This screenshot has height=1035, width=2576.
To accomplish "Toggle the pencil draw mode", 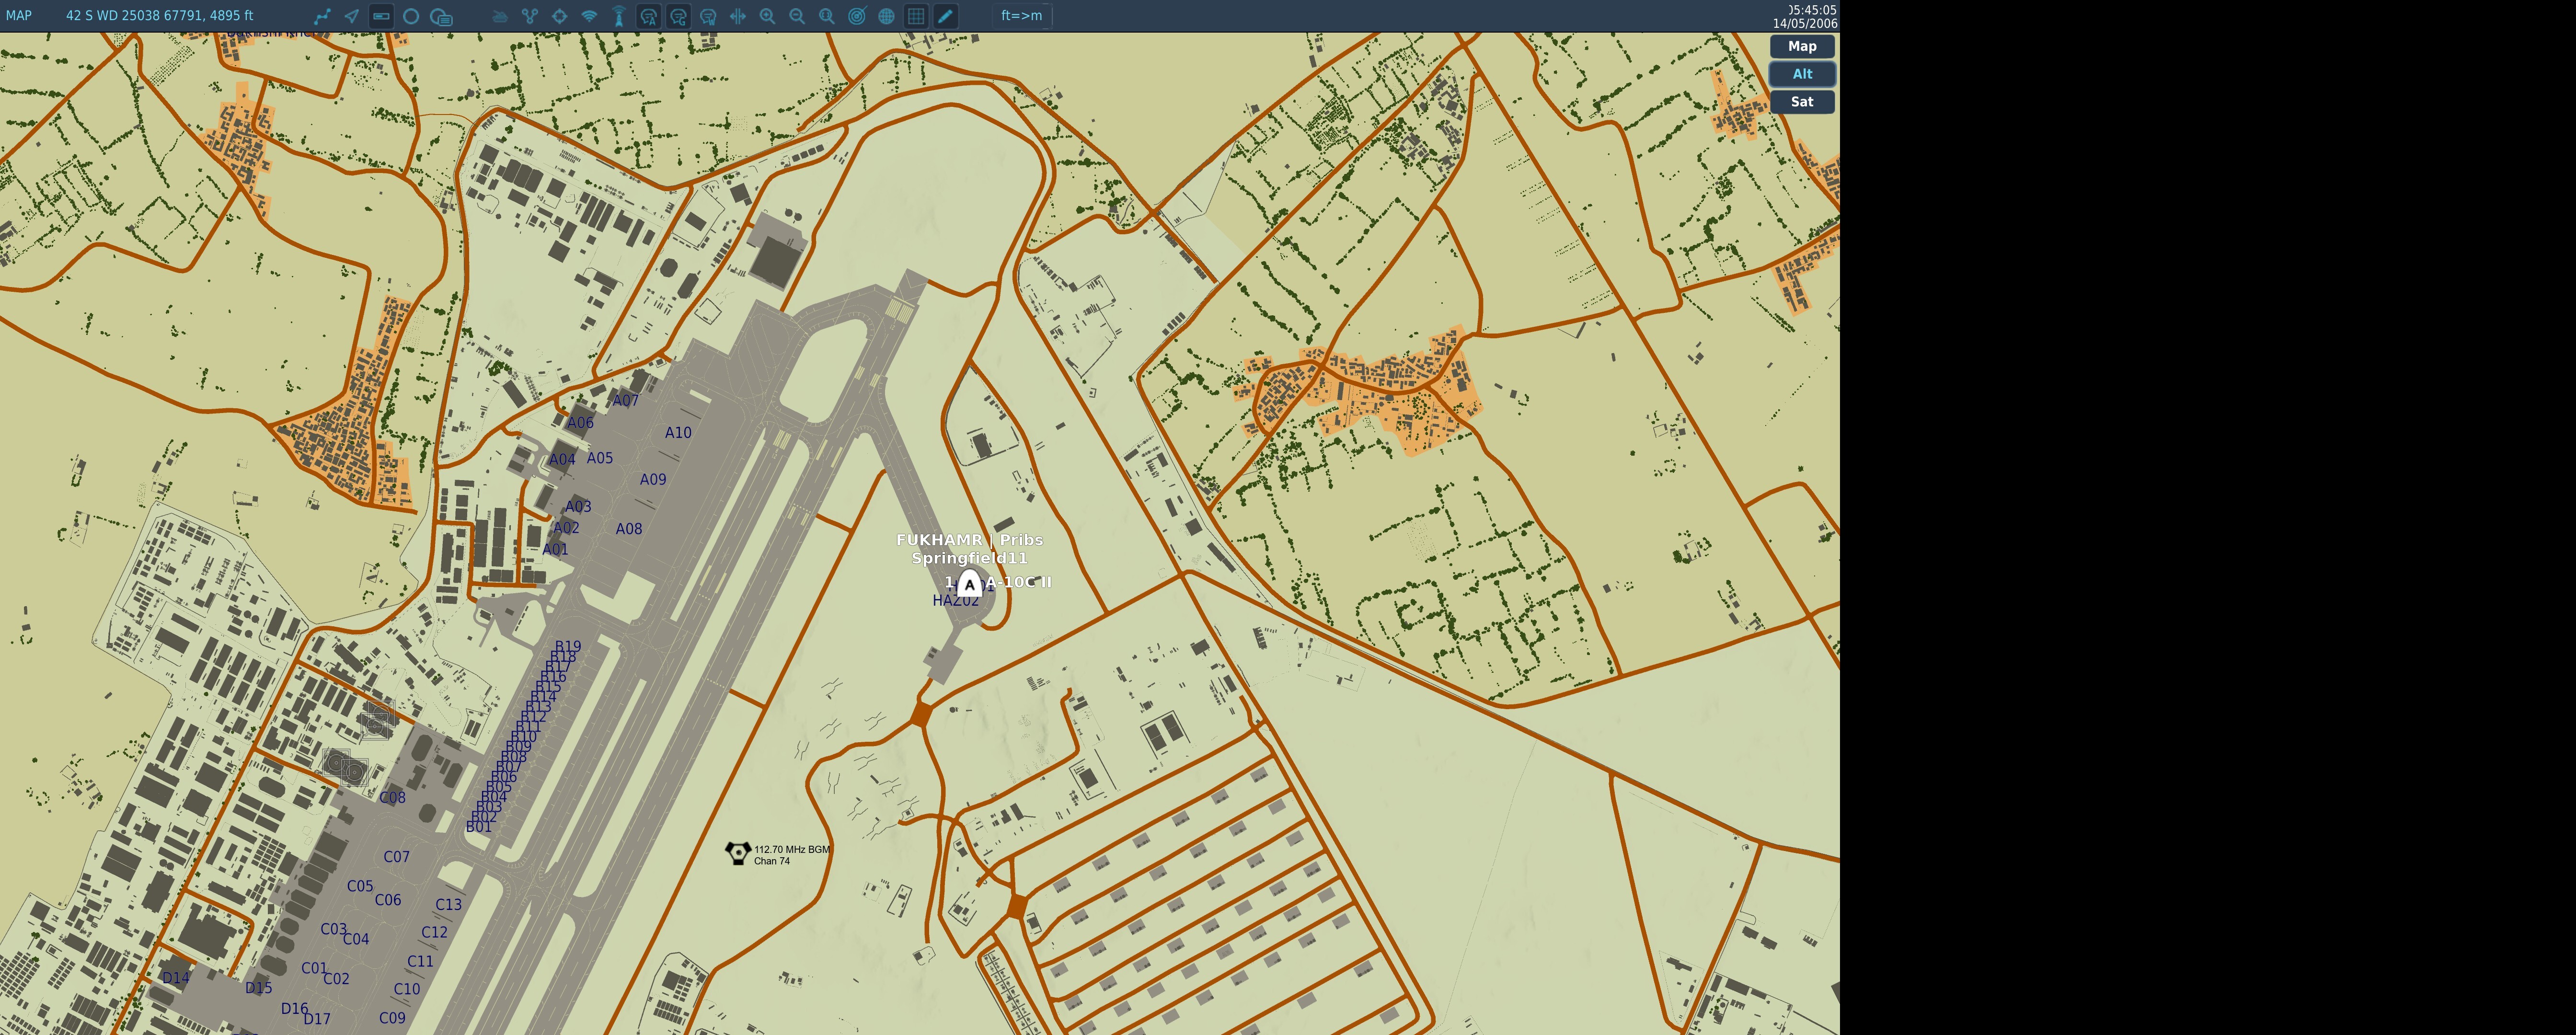I will coord(945,16).
